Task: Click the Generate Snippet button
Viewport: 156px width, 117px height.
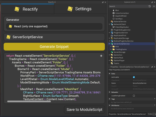Action: [x=54, y=47]
